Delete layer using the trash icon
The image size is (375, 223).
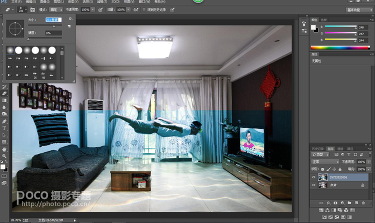click(x=362, y=202)
